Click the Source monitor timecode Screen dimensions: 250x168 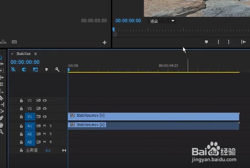tap(94, 20)
